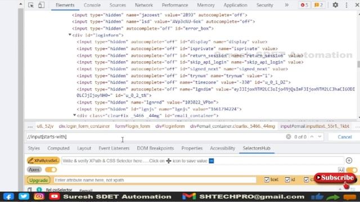
Task: Focus the XPath & CSS Selector input
Action: 202,160
